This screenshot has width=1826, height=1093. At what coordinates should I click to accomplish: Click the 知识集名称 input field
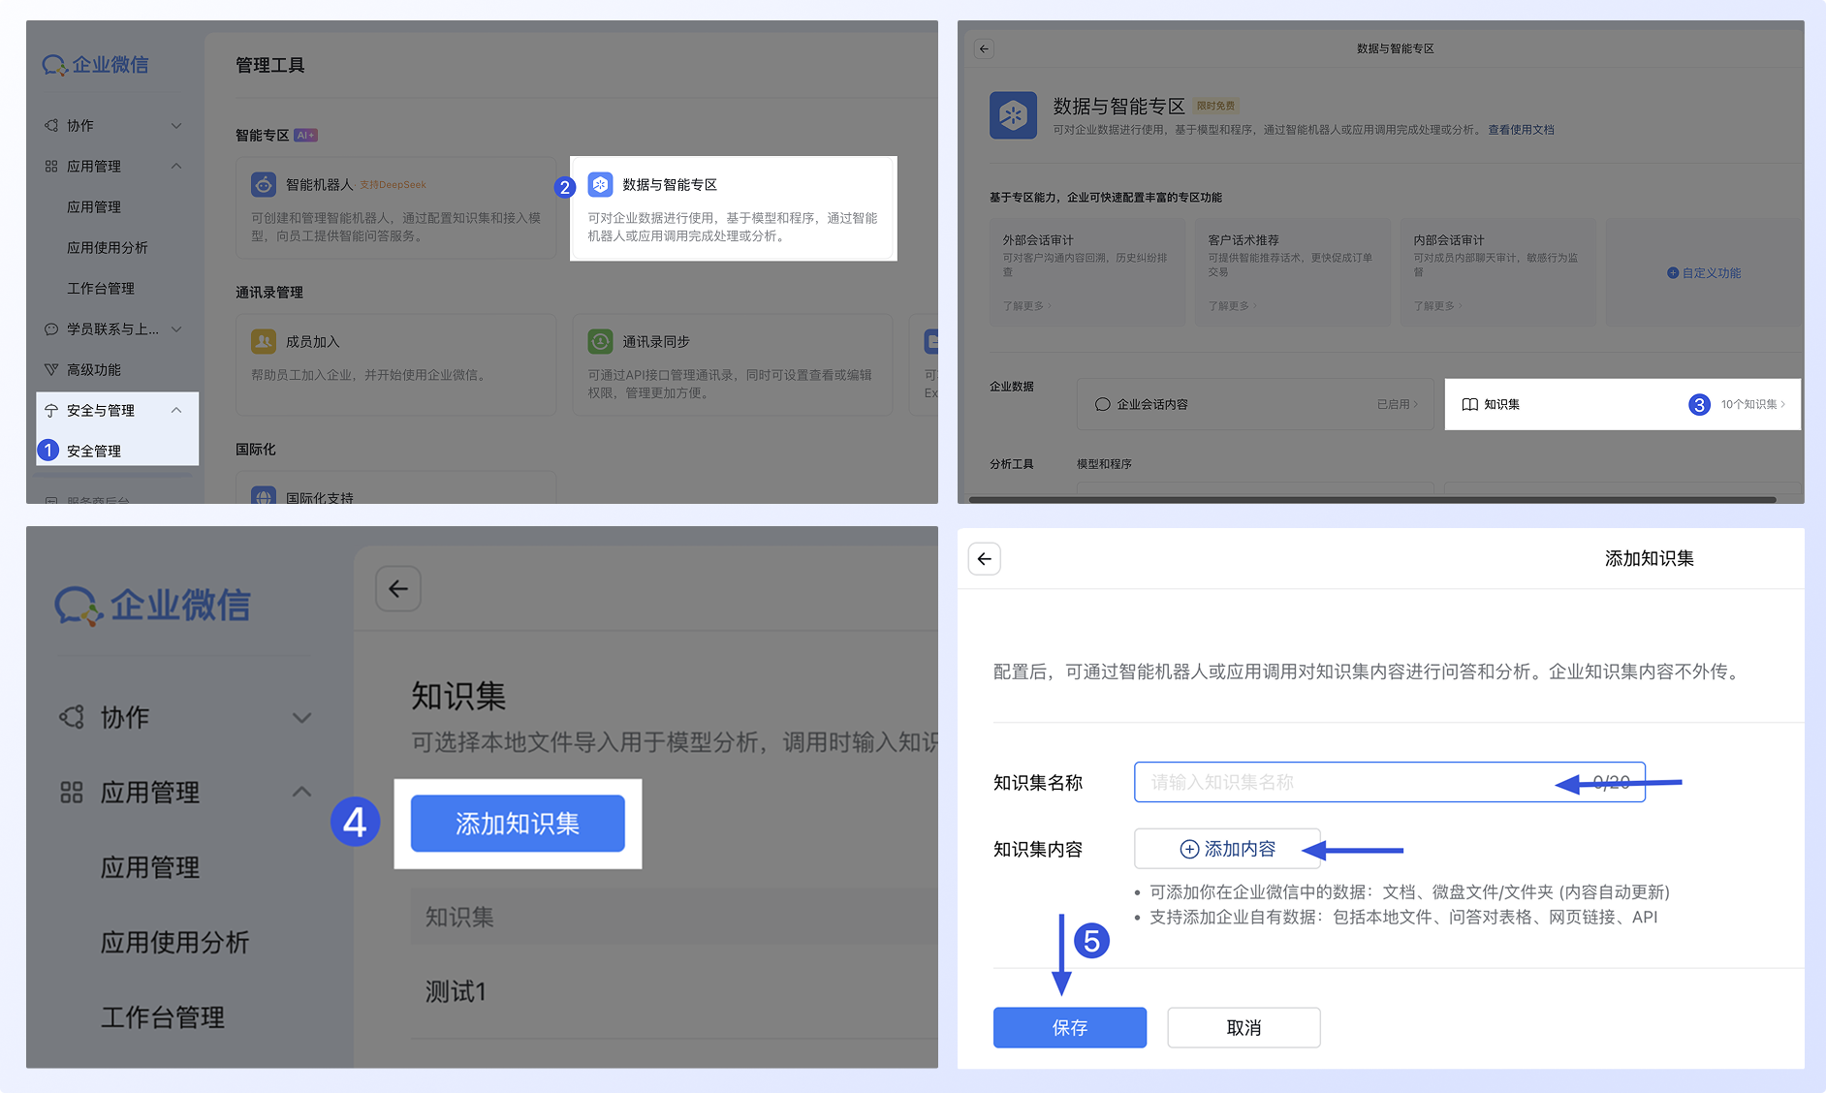[1389, 782]
